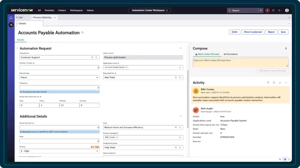Open the user profile avatar
This screenshot has height=168, width=300.
coord(287,10)
